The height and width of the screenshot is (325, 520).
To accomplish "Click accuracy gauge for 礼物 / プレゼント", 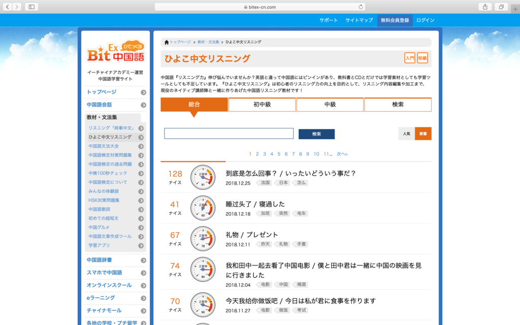I will point(203,239).
